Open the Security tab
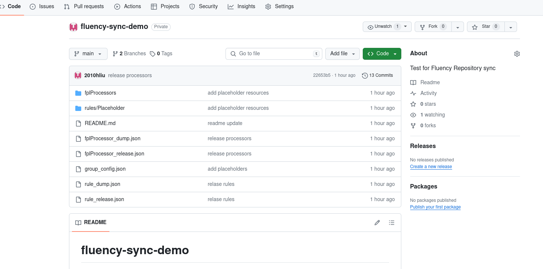This screenshot has width=543, height=269. pyautogui.click(x=203, y=6)
